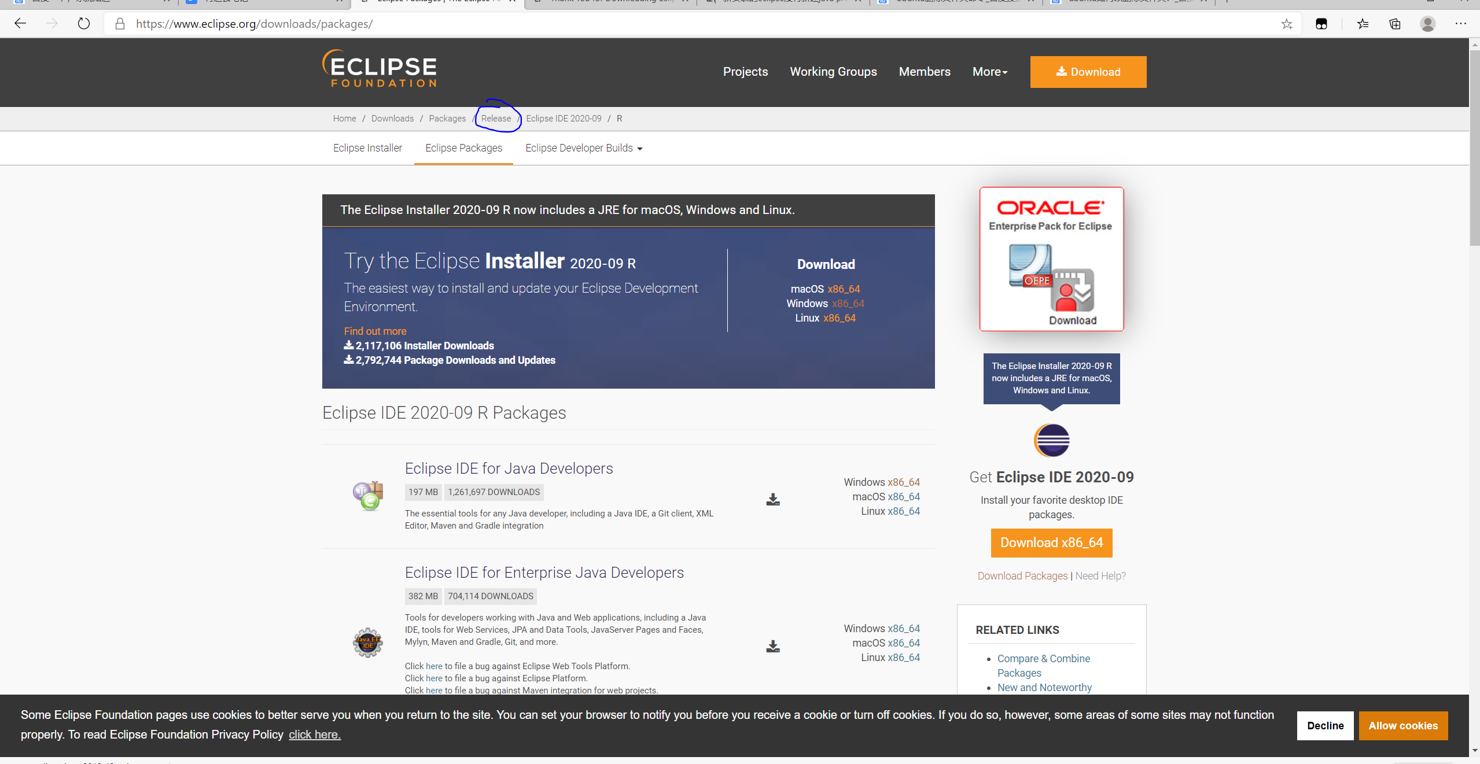Open the Eclipse IDE 2020-09 breadcrumb
Viewport: 1480px width, 764px height.
(564, 119)
